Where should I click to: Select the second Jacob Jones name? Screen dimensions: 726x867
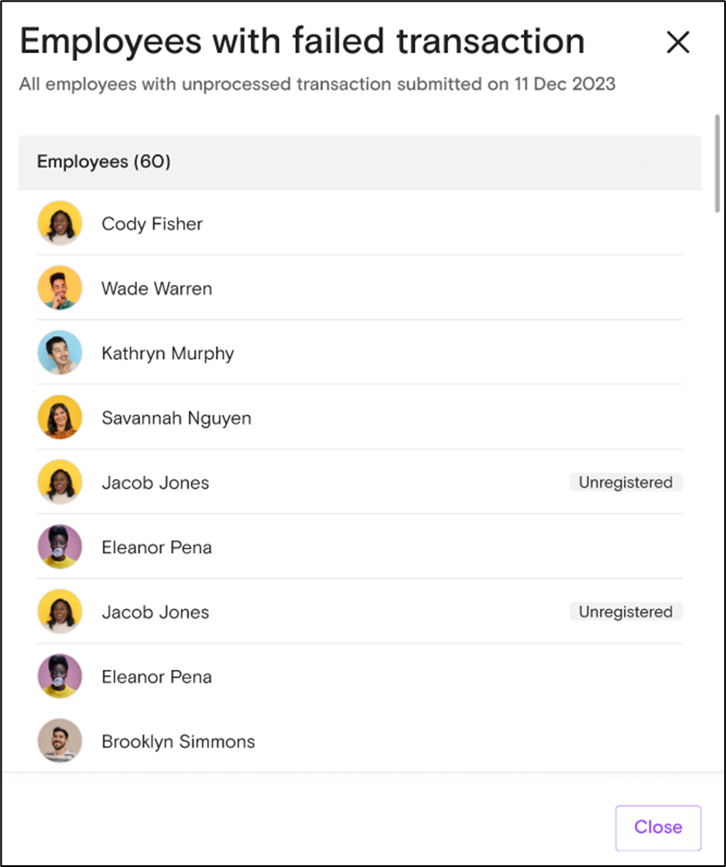pos(155,612)
